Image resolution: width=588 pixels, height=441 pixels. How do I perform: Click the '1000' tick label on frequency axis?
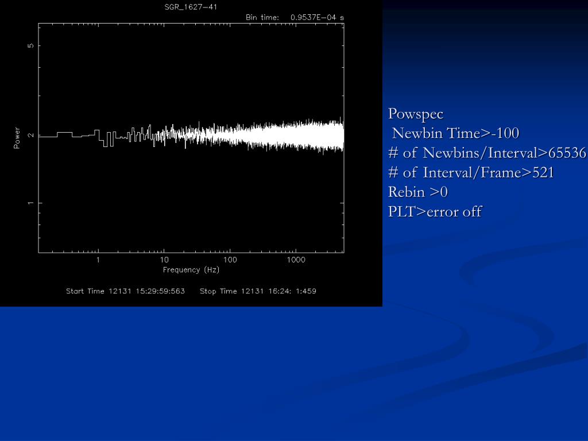[296, 260]
